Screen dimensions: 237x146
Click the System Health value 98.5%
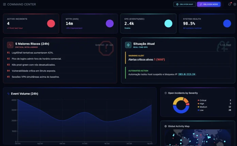pos(189,23)
